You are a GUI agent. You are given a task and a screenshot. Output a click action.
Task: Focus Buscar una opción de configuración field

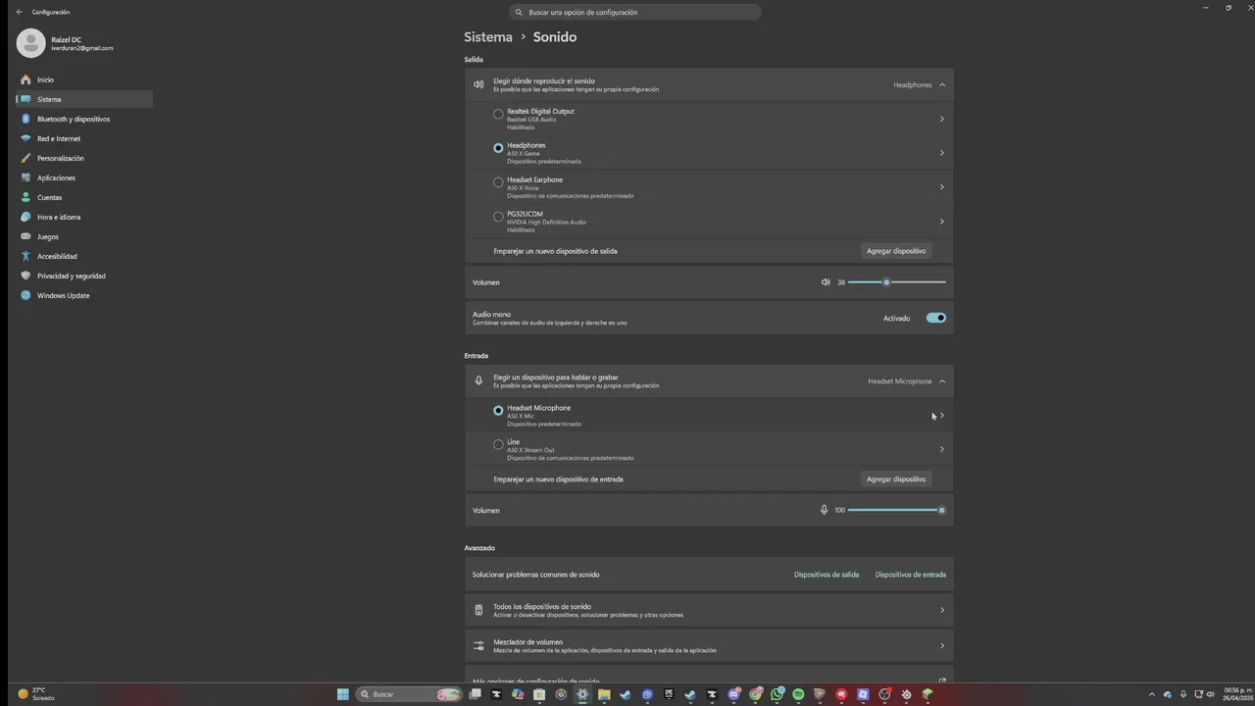pyautogui.click(x=635, y=12)
